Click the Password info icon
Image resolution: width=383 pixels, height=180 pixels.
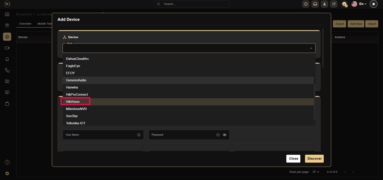[x=218, y=135]
